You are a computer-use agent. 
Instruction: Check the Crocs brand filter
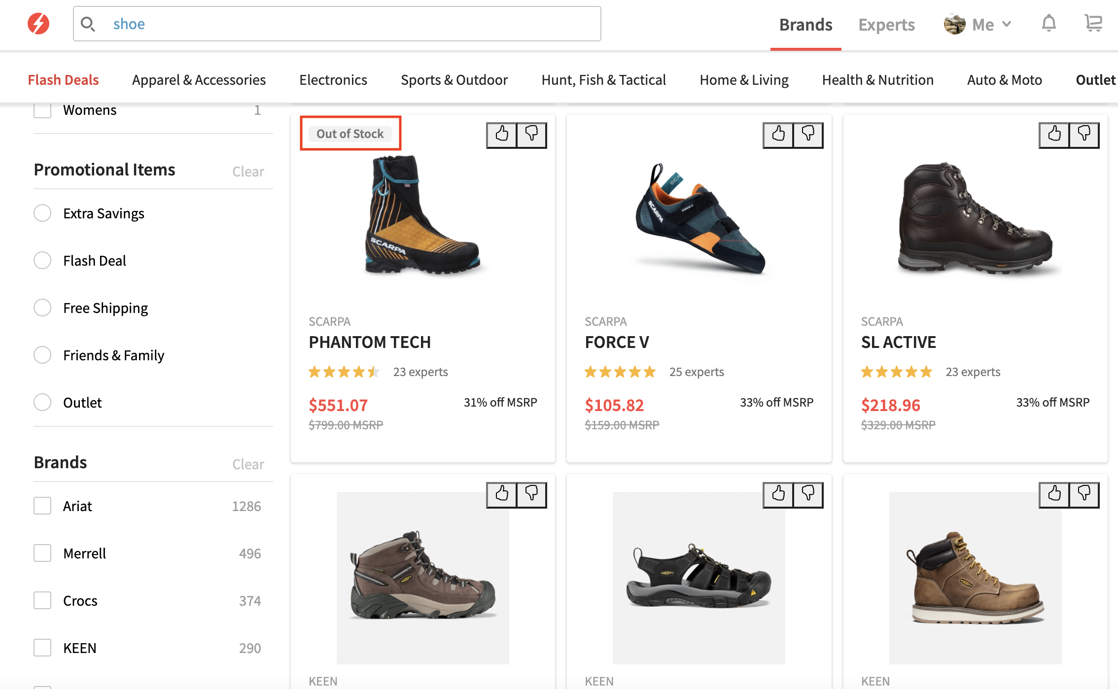pos(42,600)
